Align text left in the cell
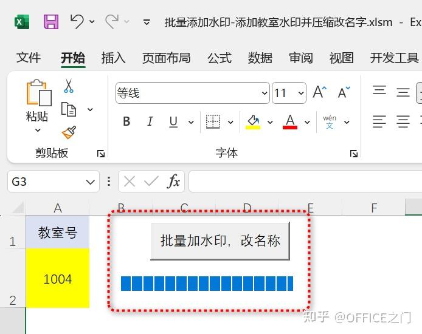 click(379, 121)
